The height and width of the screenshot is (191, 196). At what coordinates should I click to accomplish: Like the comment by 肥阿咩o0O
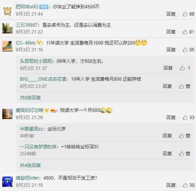click(188, 14)
